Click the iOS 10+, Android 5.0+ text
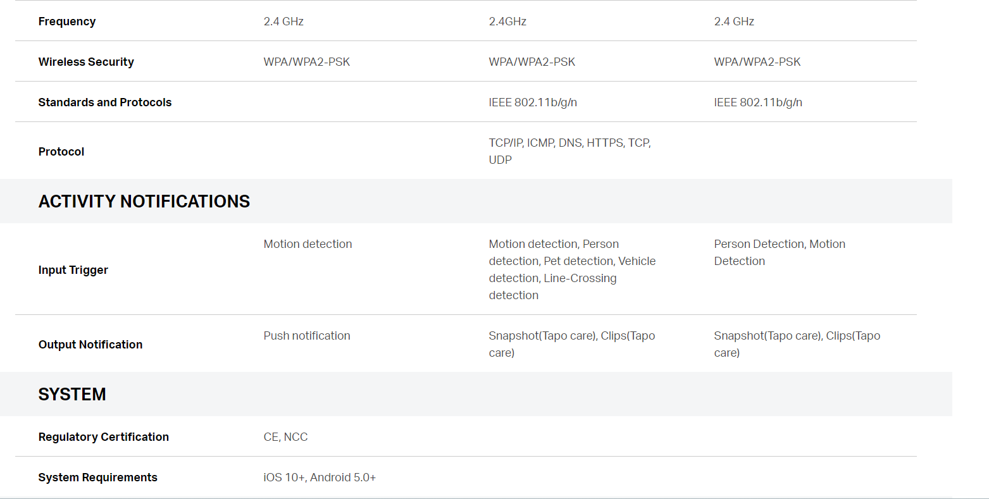 (x=320, y=477)
